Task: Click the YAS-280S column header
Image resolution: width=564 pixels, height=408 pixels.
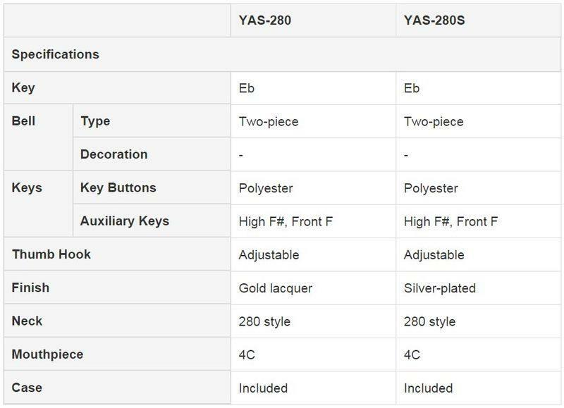Action: (x=434, y=20)
